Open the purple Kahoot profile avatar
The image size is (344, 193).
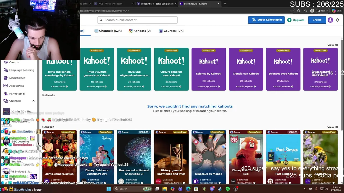pyautogui.click(x=330, y=20)
